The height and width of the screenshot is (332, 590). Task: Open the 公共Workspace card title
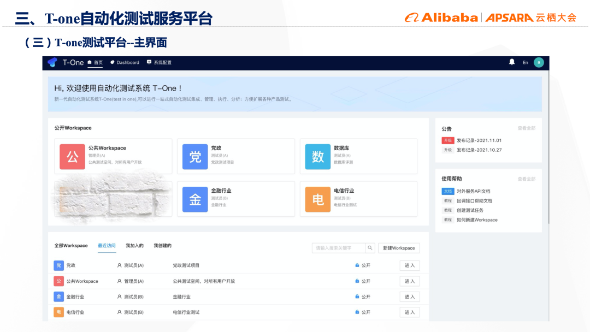tap(107, 148)
